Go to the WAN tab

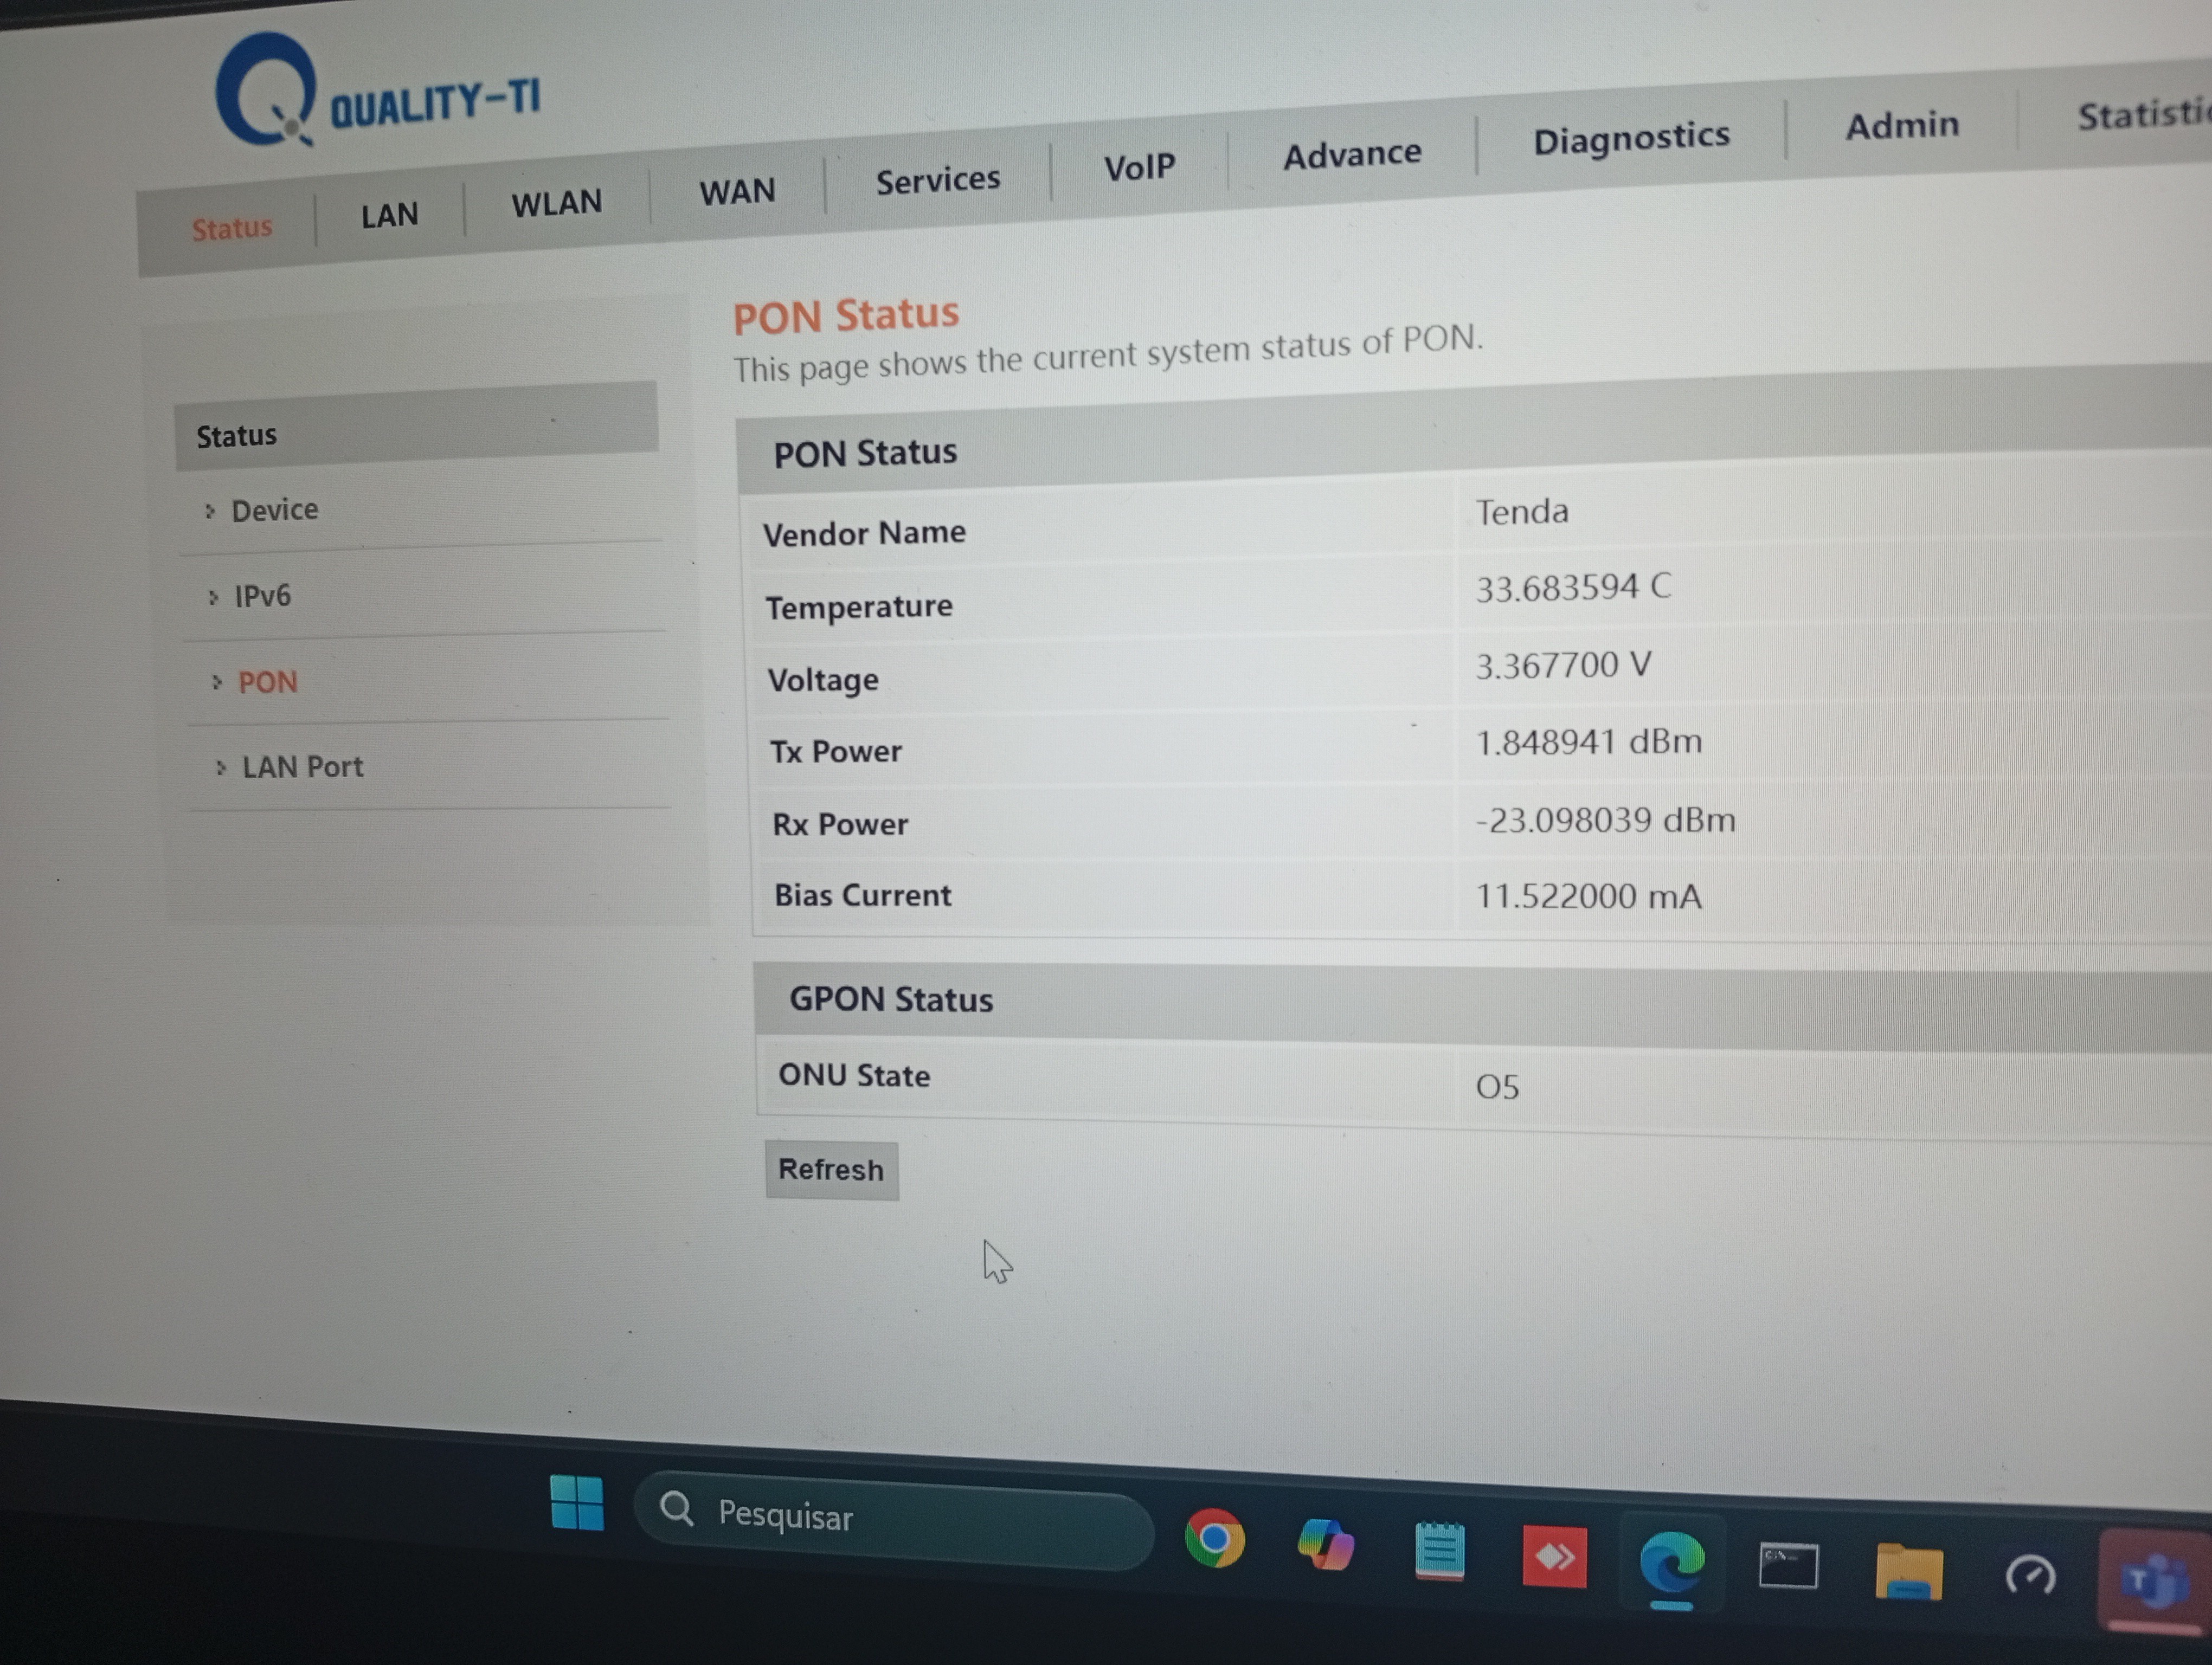737,191
